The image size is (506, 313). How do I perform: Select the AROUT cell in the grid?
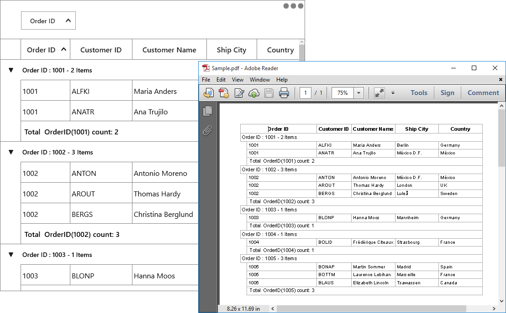tap(101, 193)
